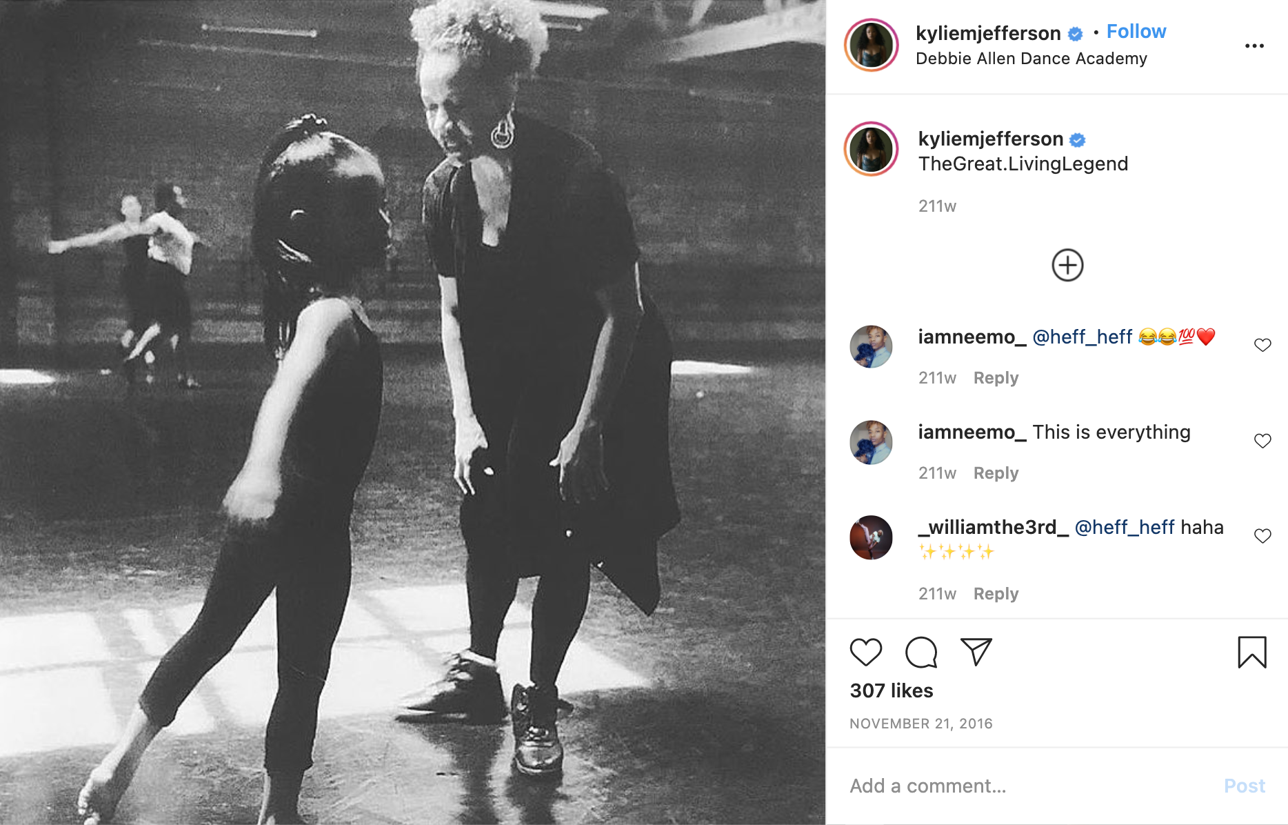This screenshot has width=1288, height=825.
Task: Open kyliemjefferson's header profile picture
Action: click(x=872, y=46)
